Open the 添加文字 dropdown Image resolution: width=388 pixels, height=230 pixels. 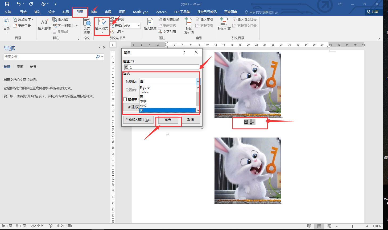coord(23,19)
